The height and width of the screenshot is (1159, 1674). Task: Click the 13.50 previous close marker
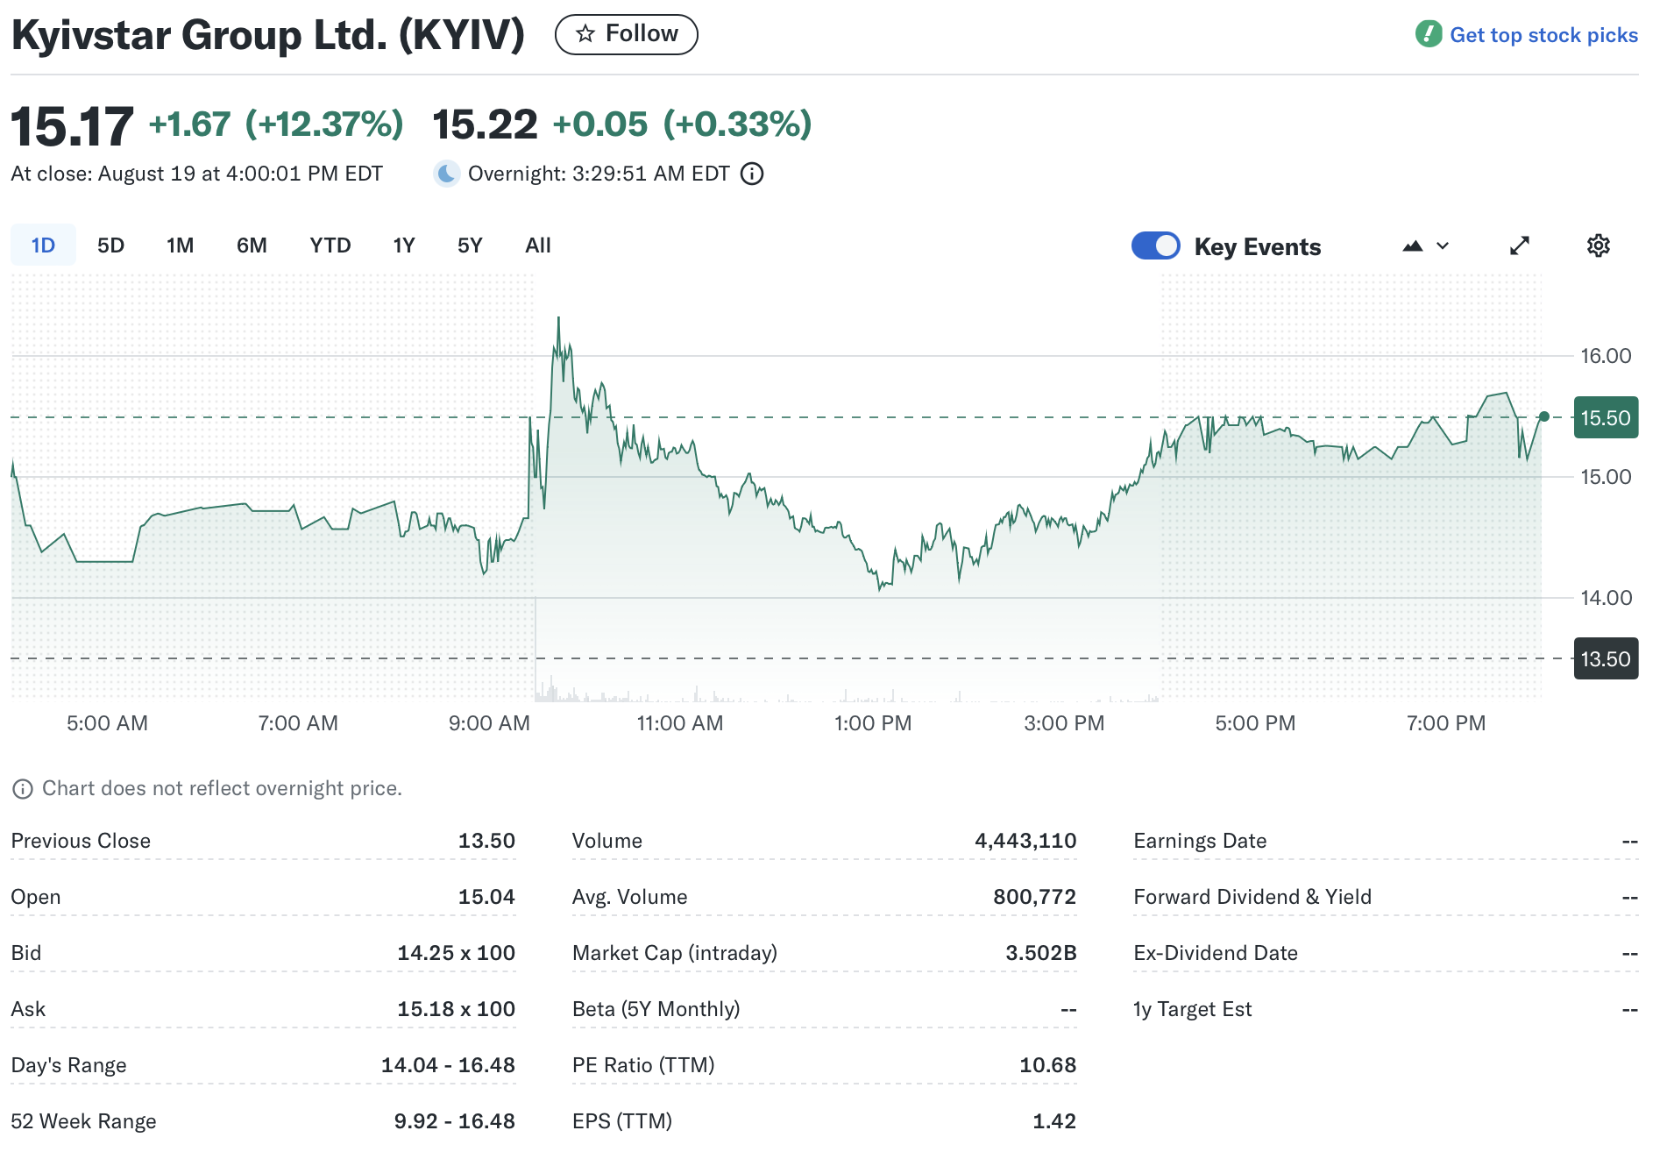pos(1605,659)
